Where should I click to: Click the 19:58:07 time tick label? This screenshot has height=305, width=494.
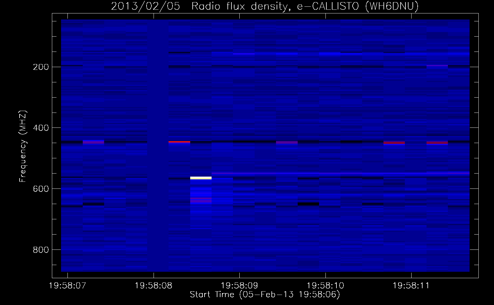[x=67, y=286]
